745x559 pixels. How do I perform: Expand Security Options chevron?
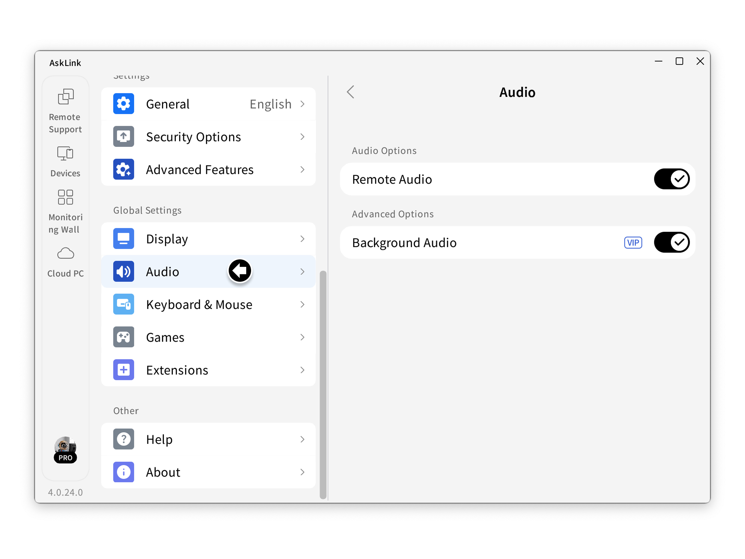[302, 137]
